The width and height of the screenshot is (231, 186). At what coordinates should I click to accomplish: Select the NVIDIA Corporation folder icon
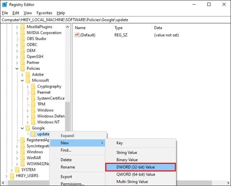[x=22, y=33]
